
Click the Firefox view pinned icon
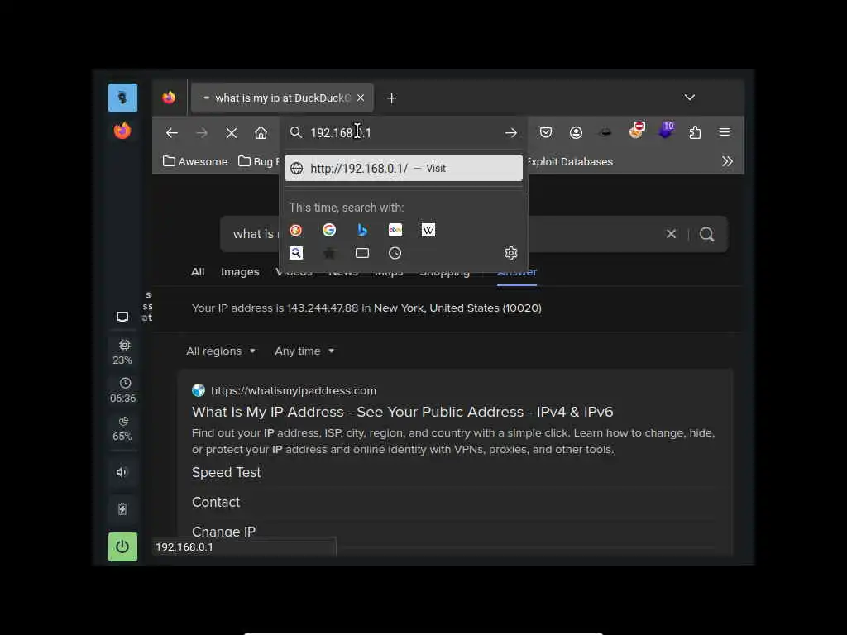(x=169, y=98)
